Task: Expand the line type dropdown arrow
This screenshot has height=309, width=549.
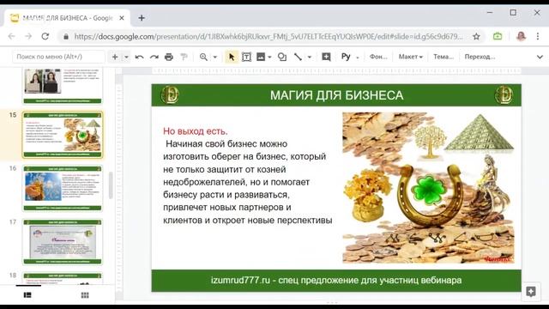Action: [x=309, y=57]
